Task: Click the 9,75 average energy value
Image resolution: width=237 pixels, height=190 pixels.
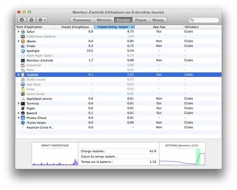Action: point(130,31)
